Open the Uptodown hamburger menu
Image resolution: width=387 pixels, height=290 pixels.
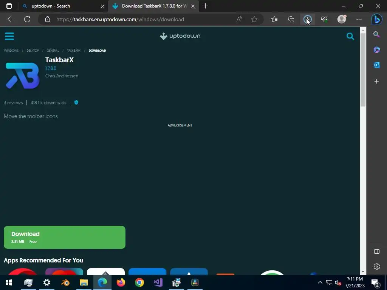9,36
